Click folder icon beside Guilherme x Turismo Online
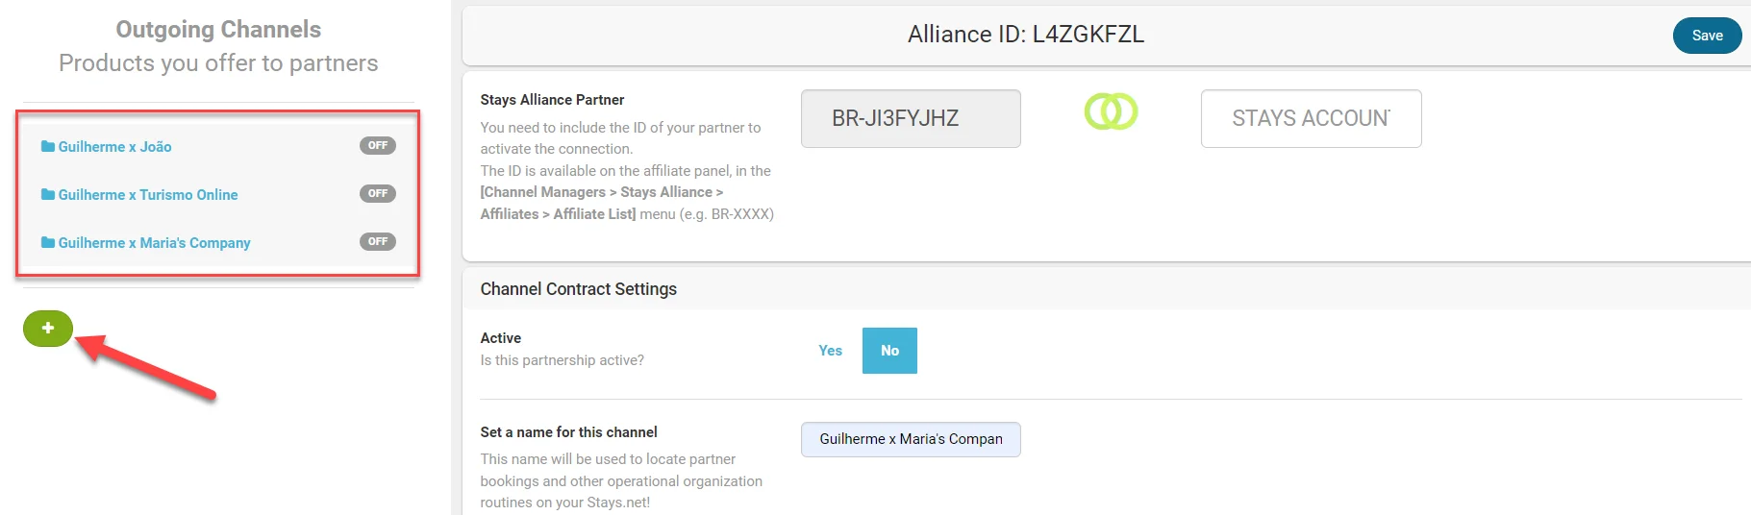This screenshot has height=515, width=1751. pos(47,195)
